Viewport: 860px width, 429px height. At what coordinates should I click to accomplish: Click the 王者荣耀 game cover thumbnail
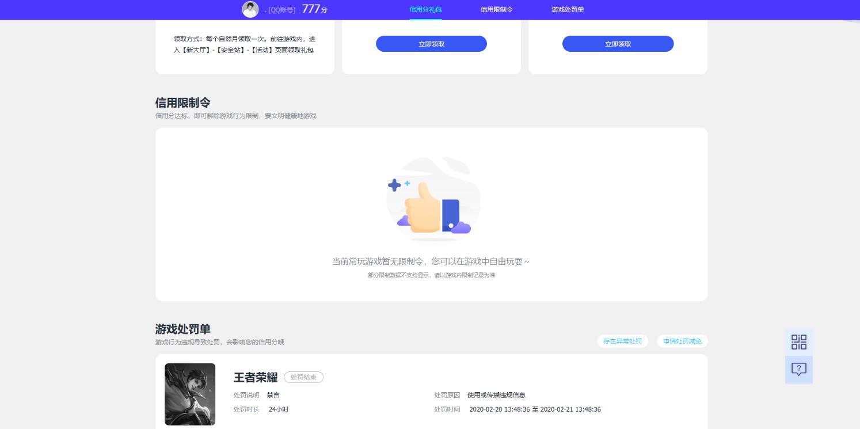pos(190,394)
